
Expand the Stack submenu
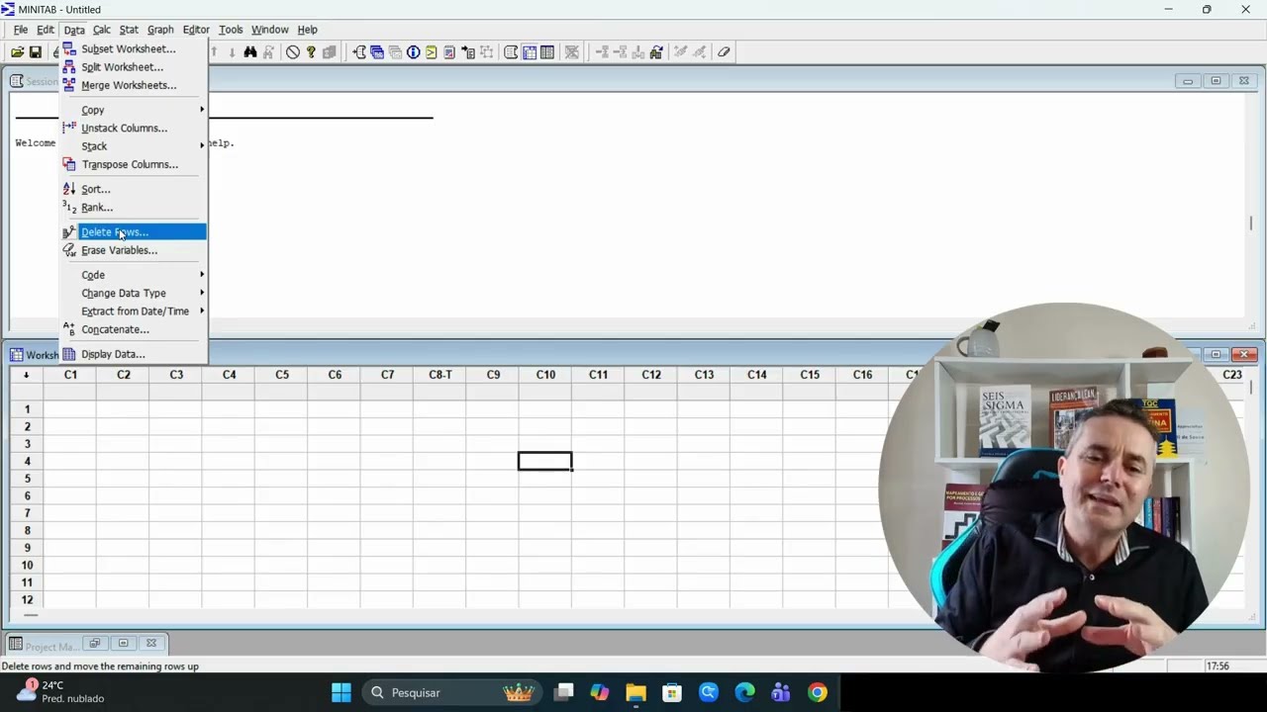134,146
